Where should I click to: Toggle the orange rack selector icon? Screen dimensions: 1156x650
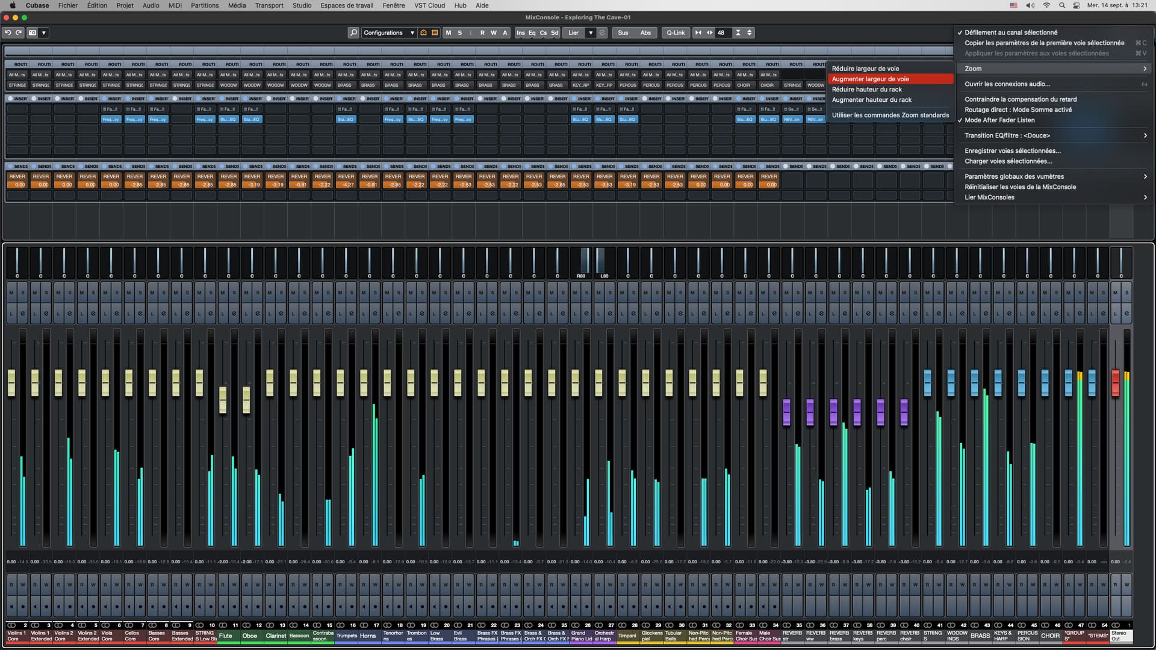pos(435,32)
